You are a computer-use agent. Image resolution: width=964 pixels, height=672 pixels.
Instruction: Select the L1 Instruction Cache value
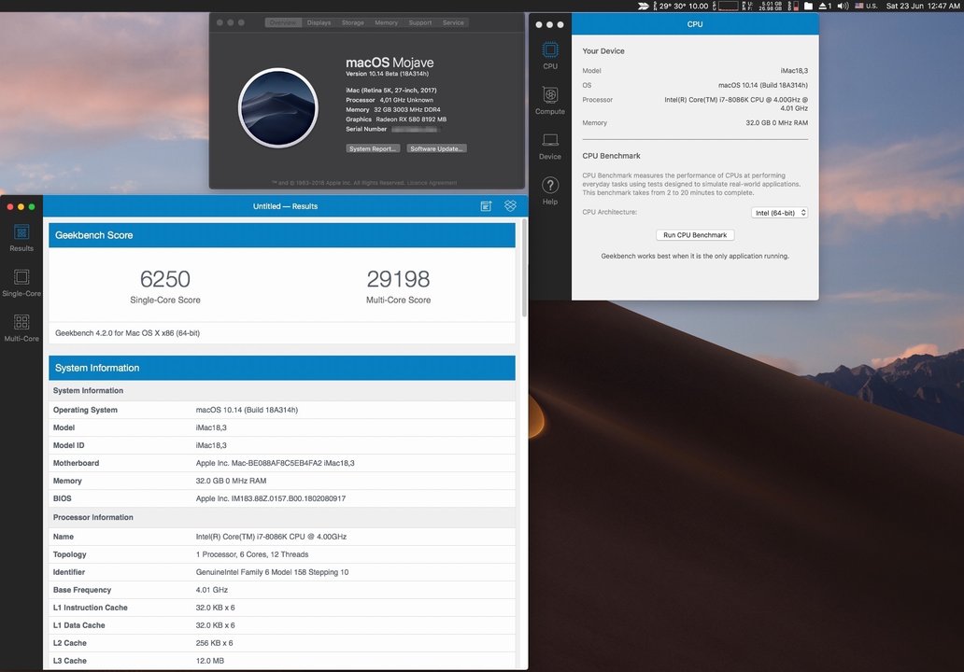pyautogui.click(x=215, y=609)
